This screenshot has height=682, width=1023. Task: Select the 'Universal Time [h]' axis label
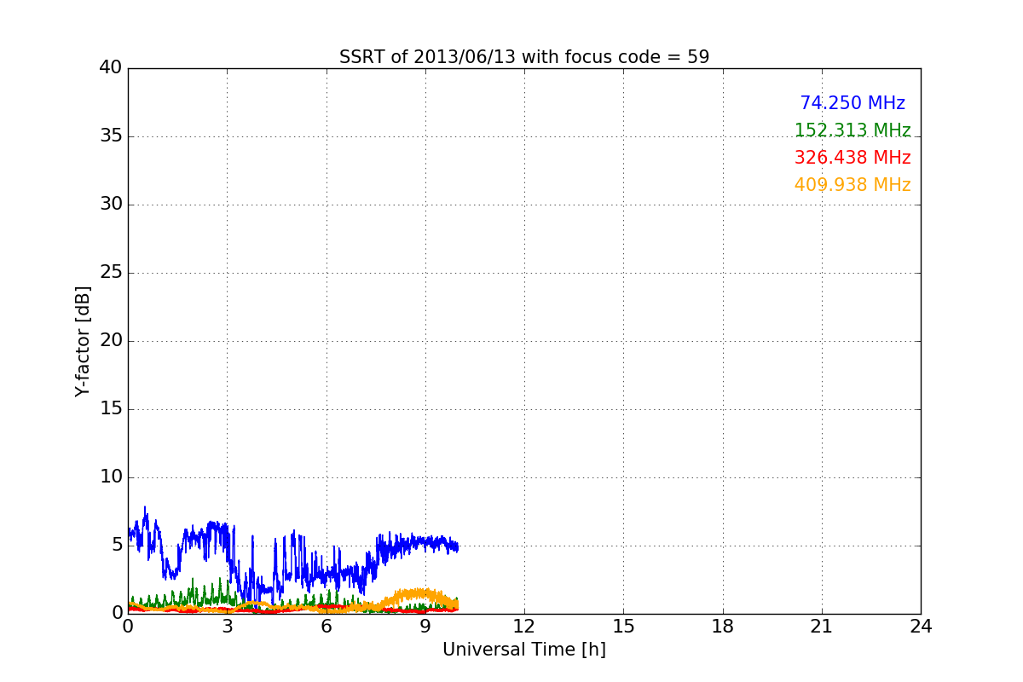tap(524, 650)
